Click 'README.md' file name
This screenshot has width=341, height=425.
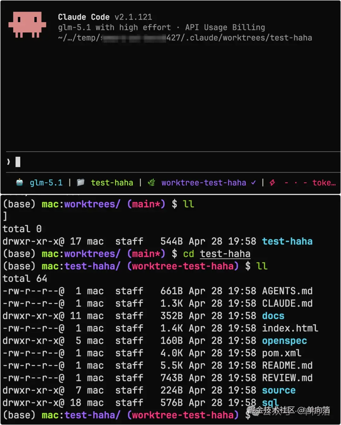point(287,365)
